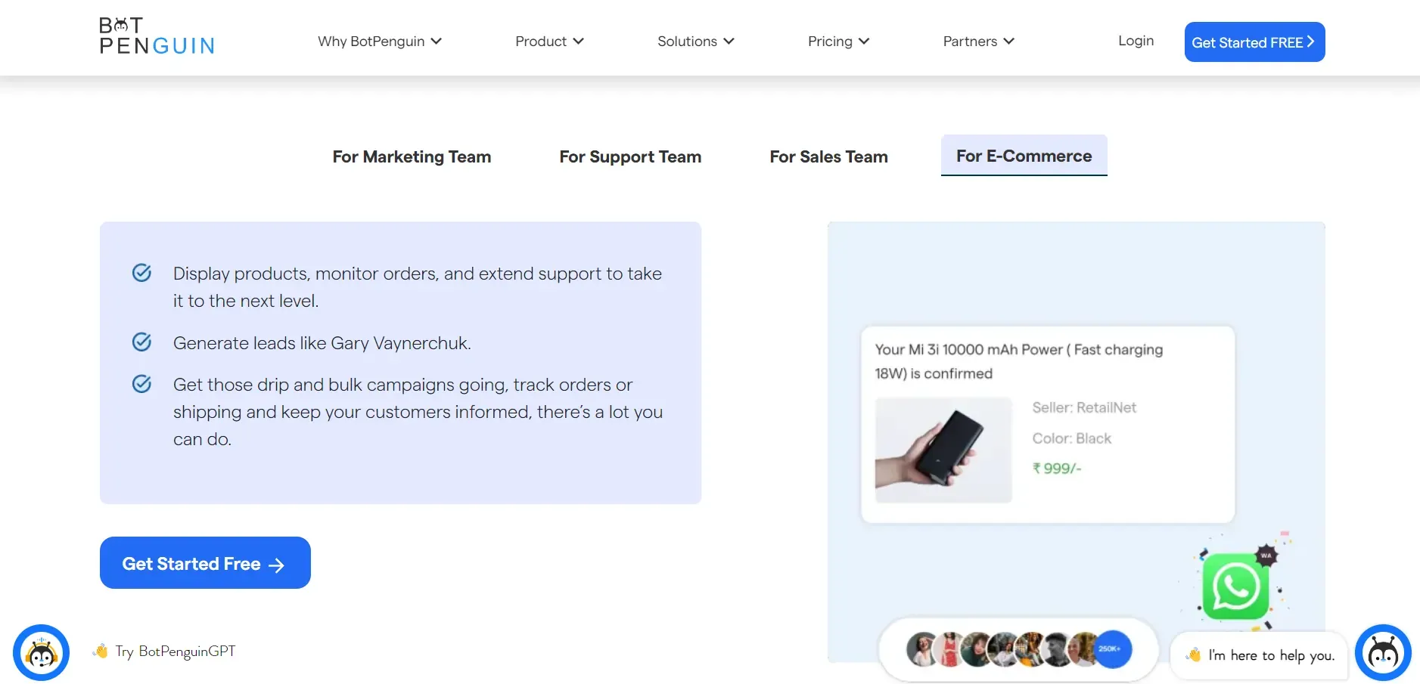Click the power bank product thumbnail
Image resolution: width=1420 pixels, height=684 pixels.
click(943, 450)
